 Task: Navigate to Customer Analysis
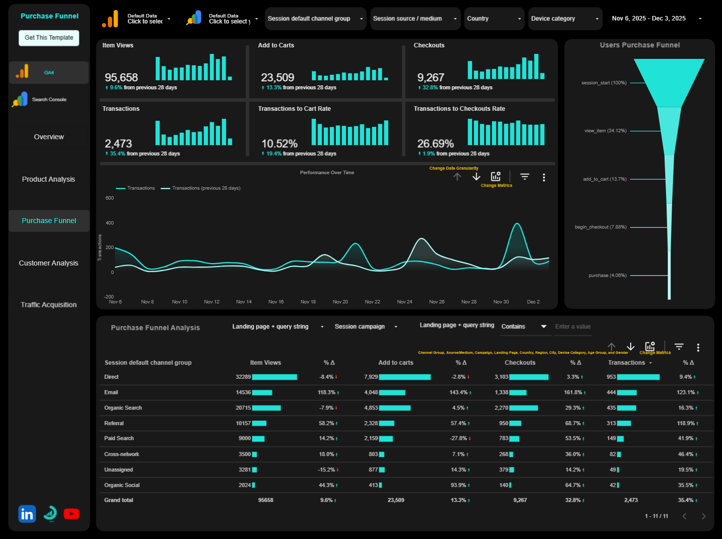(48, 263)
